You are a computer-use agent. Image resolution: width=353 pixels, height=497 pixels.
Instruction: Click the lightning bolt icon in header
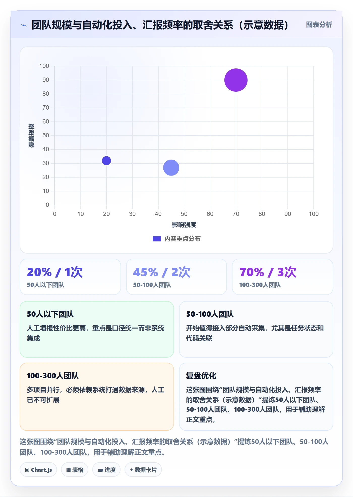click(24, 25)
